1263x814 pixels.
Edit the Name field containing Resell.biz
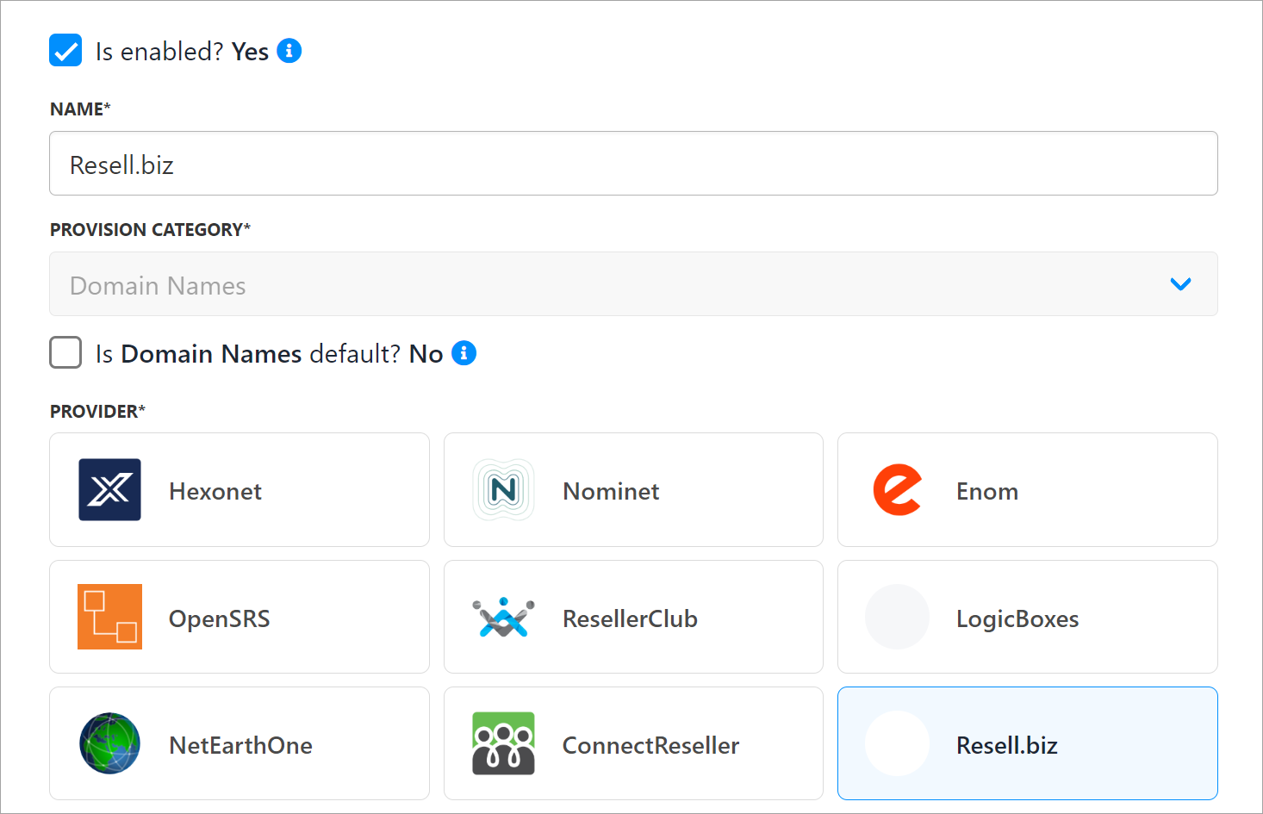click(633, 164)
